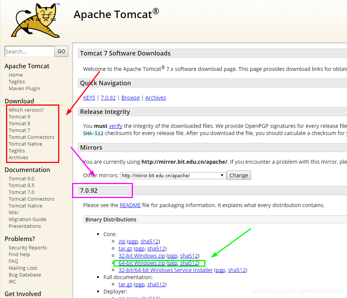The width and height of the screenshot is (347, 298).
Task: Open the Archives link in the Download sidebar
Action: coord(19,157)
